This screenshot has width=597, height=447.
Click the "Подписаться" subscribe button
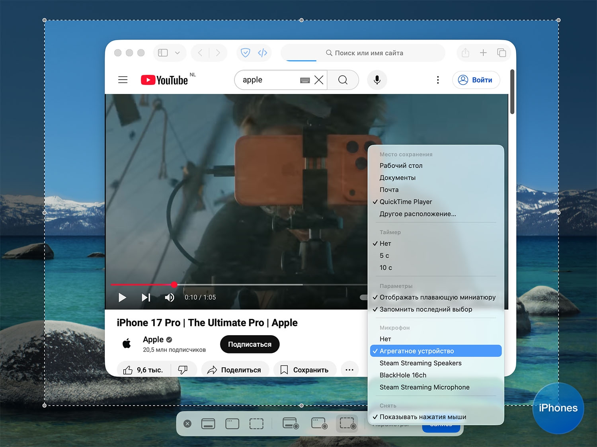point(250,344)
